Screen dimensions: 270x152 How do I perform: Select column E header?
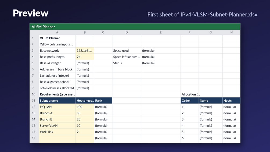pos(161,32)
